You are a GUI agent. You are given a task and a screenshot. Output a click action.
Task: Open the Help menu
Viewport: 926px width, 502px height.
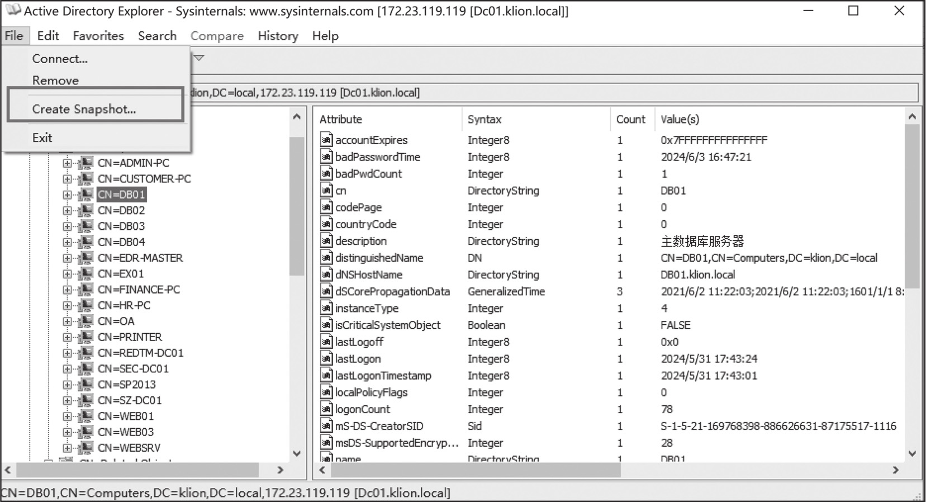325,36
